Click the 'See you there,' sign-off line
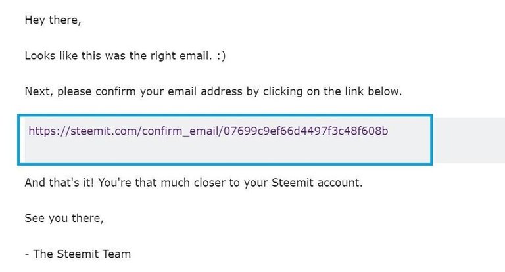The height and width of the screenshot is (272, 505). coord(64,218)
